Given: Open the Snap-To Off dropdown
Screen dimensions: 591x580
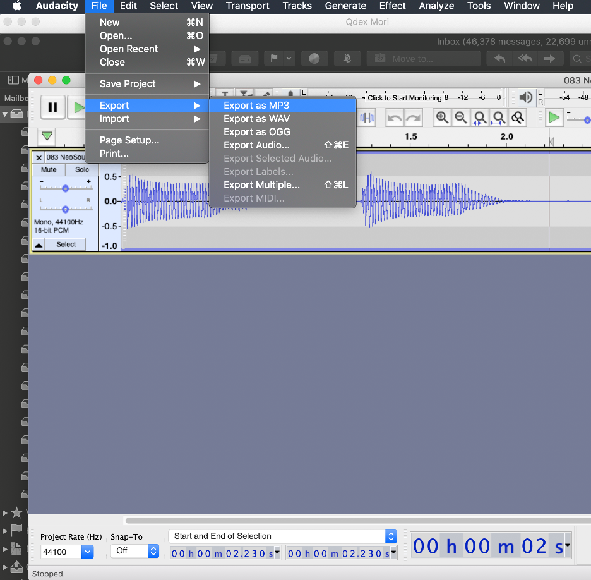Looking at the screenshot, I should (153, 551).
